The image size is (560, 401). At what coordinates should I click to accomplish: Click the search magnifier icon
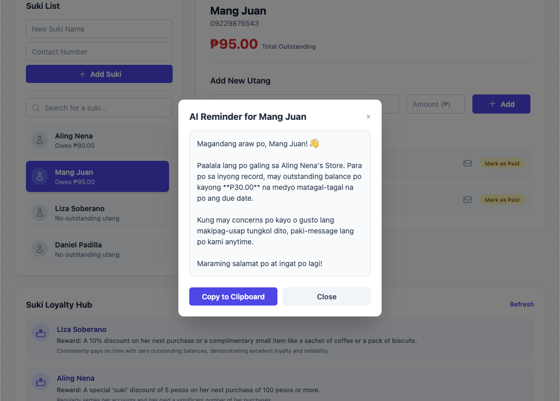pyautogui.click(x=36, y=108)
